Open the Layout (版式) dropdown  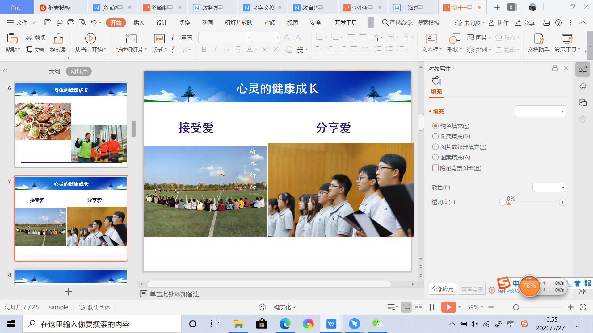click(x=159, y=50)
